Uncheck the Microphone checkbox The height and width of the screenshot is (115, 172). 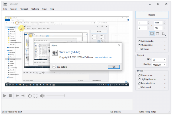point(139,45)
